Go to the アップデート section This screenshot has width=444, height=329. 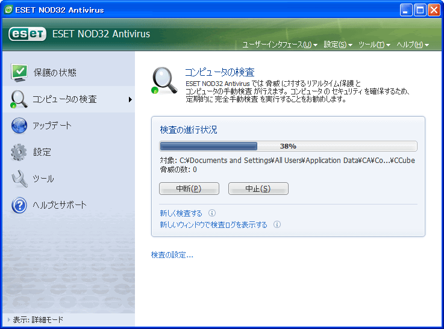click(69, 126)
